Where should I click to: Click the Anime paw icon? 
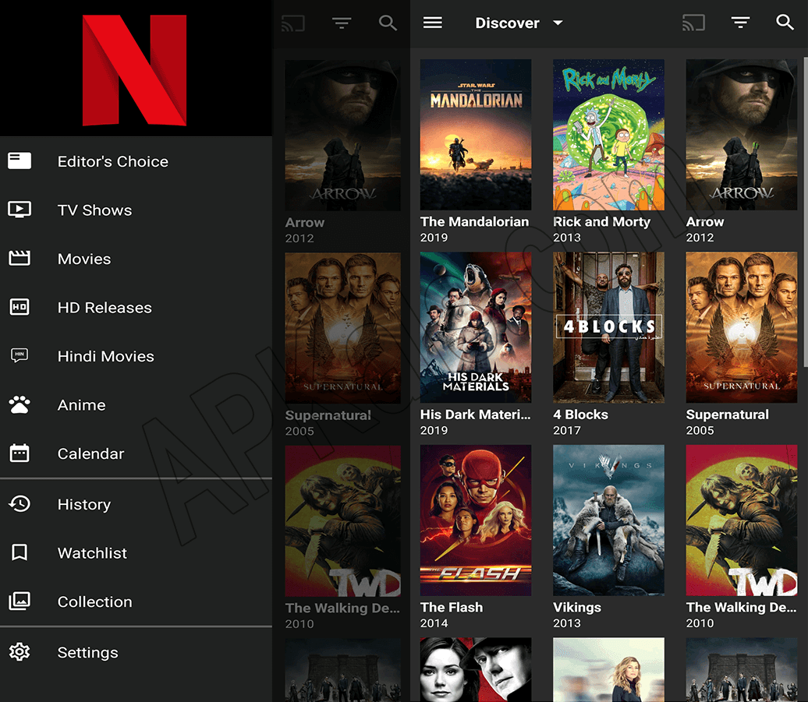[19, 404]
